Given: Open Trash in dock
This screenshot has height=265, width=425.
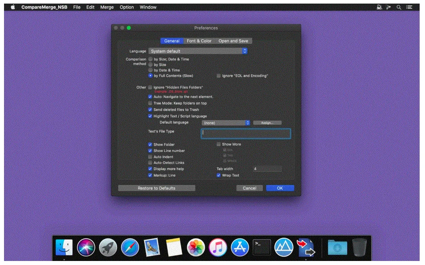Looking at the screenshot, I should [359, 248].
